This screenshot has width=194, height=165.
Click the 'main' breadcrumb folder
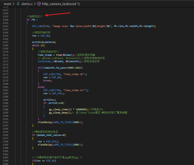[7, 4]
